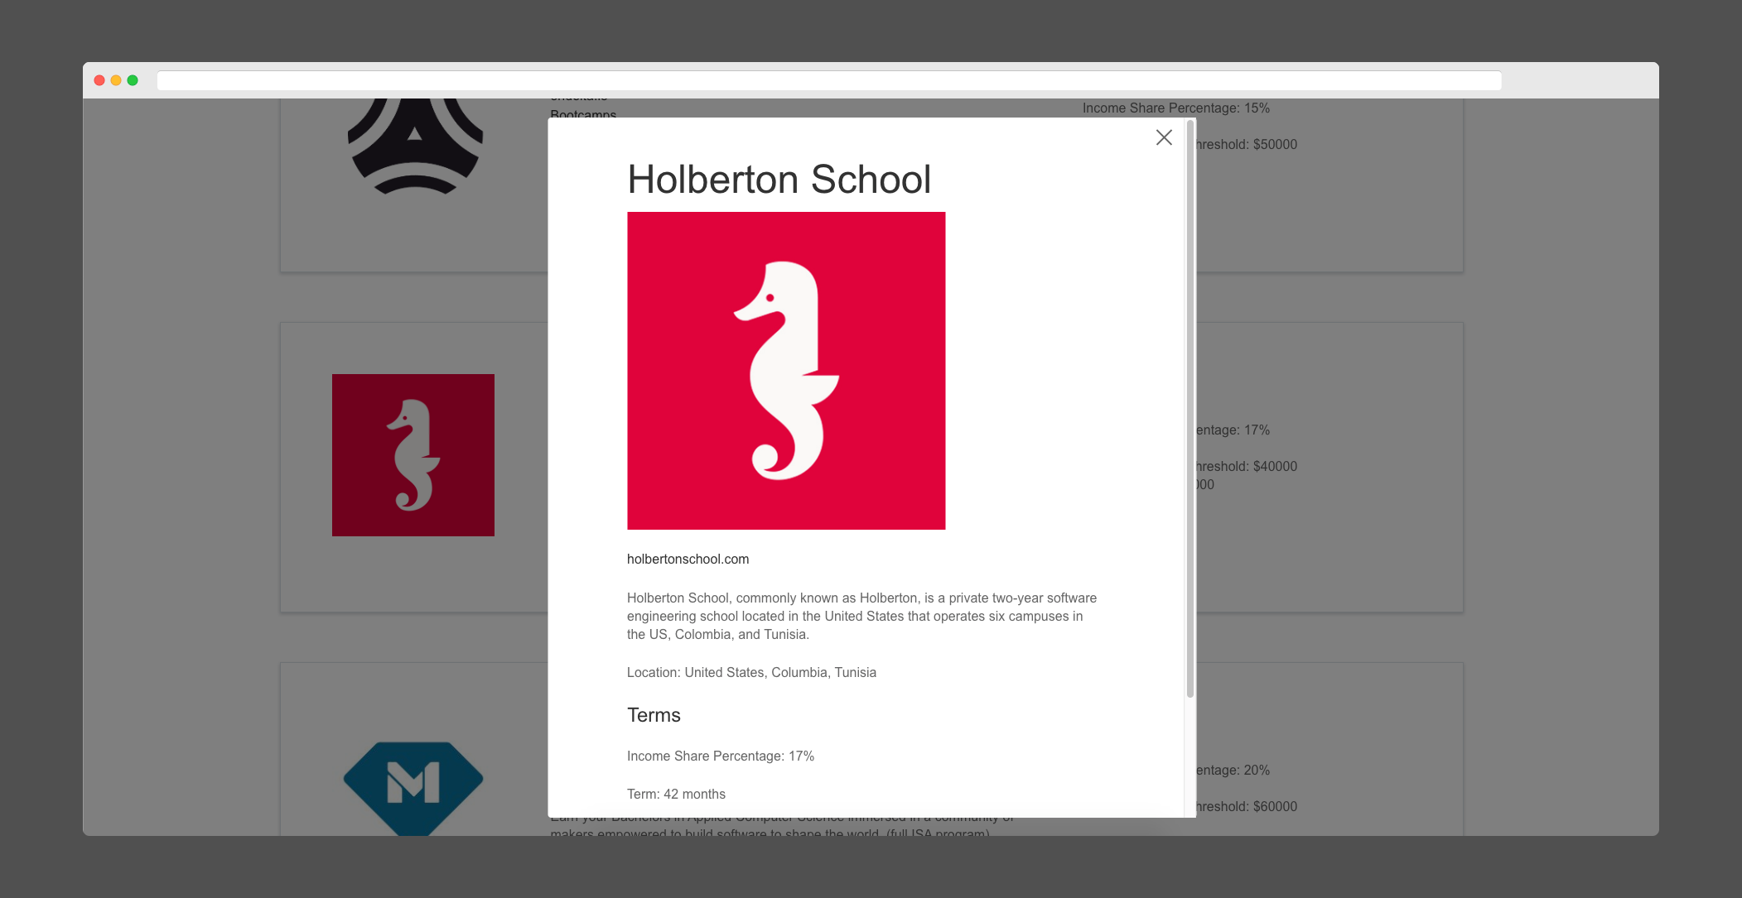Click the Holberton School modal heading
Screen dimensions: 1742x898
(x=779, y=180)
